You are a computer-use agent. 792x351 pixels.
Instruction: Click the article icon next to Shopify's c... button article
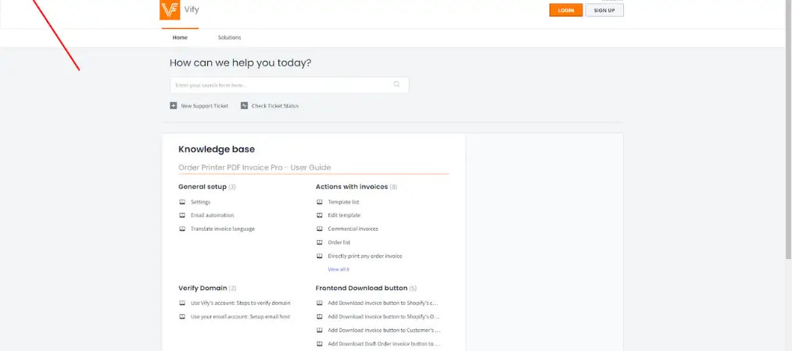tap(320, 303)
